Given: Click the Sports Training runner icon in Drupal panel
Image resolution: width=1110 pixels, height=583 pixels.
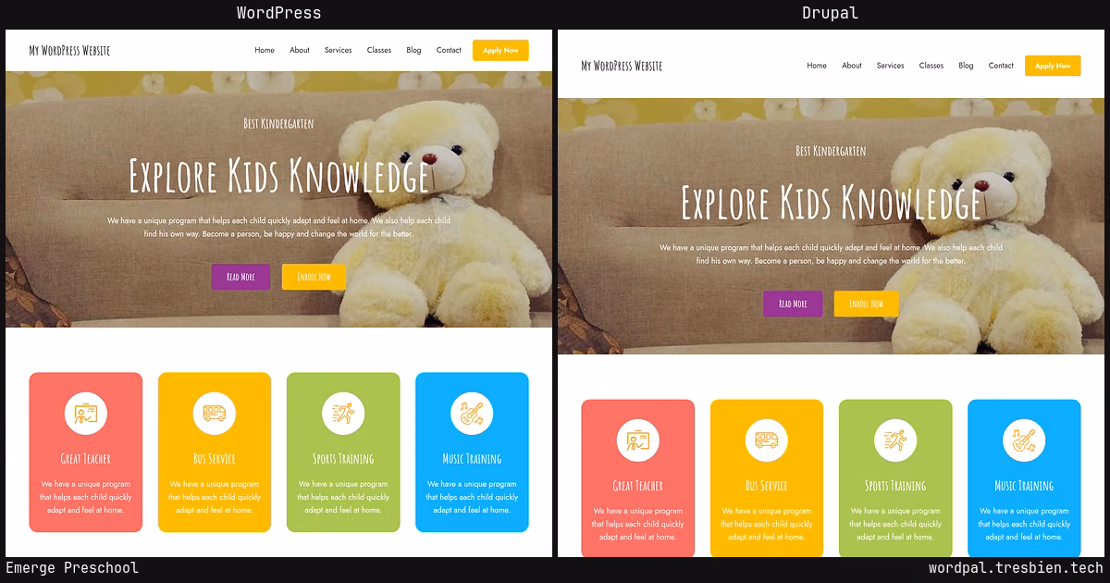Looking at the screenshot, I should pyautogui.click(x=895, y=440).
